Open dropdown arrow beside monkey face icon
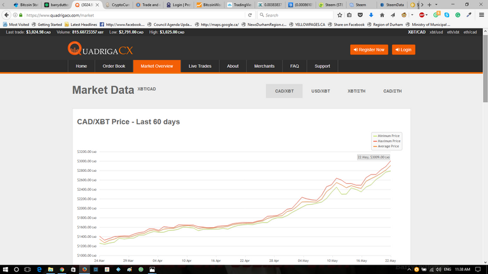488x274 pixels. point(412,15)
